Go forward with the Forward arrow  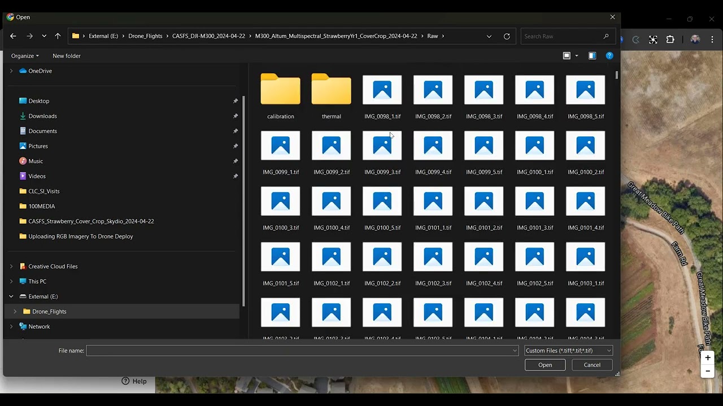[x=29, y=36]
